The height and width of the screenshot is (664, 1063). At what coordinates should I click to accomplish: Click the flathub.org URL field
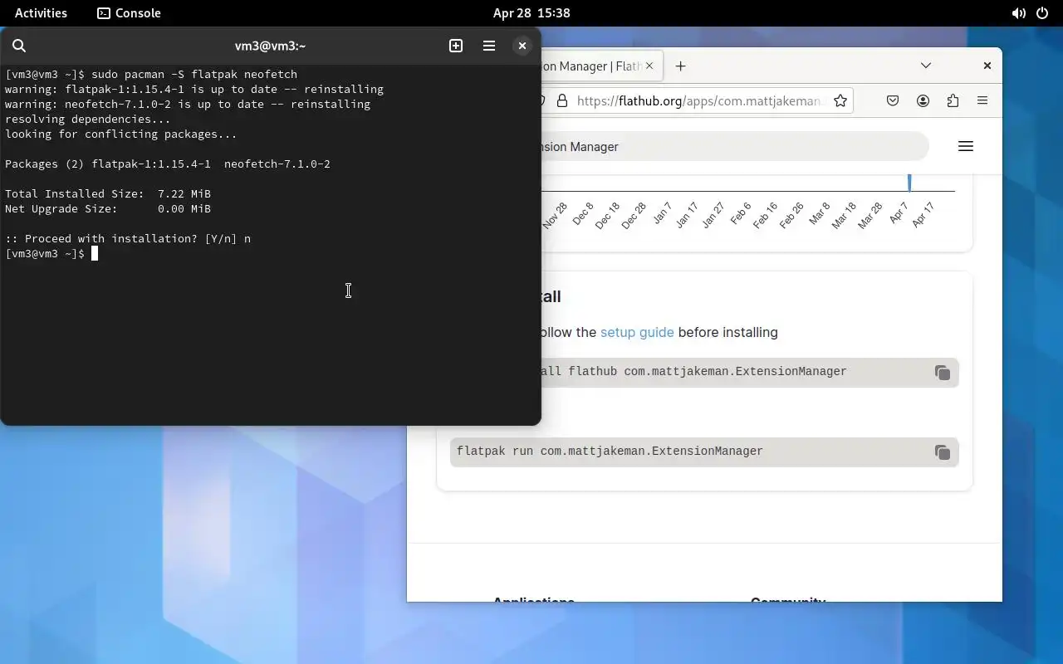coord(698,100)
